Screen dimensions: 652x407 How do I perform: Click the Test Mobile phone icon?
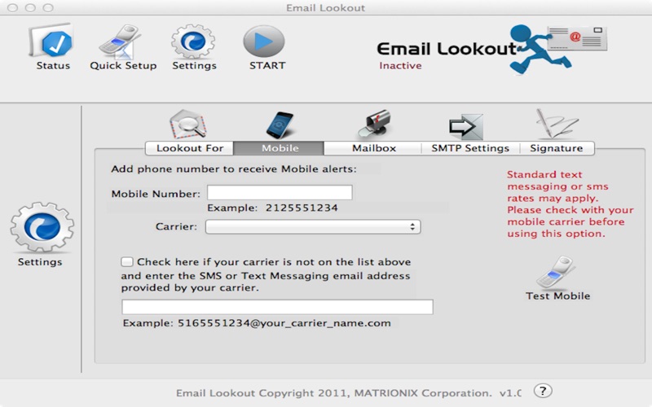click(557, 273)
